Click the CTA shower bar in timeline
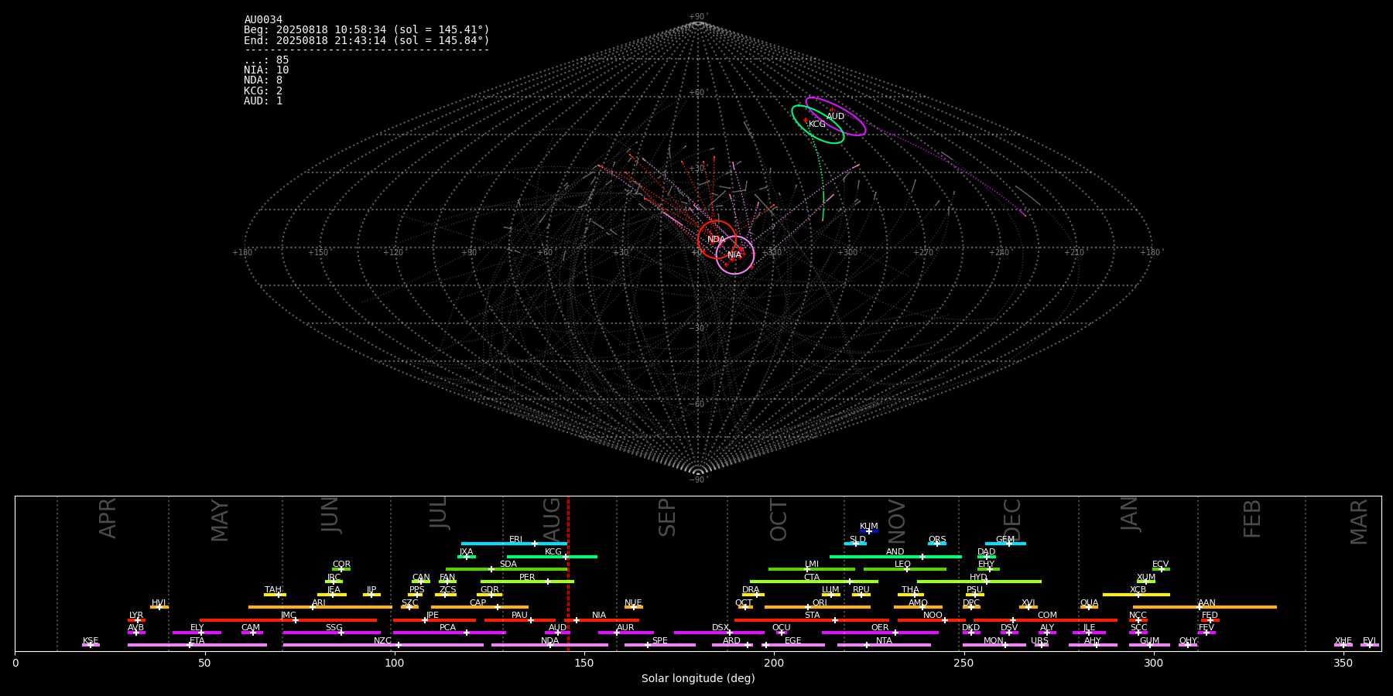This screenshot has height=696, width=1393. click(814, 582)
